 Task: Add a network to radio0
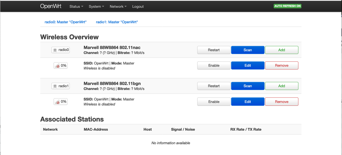[281, 50]
